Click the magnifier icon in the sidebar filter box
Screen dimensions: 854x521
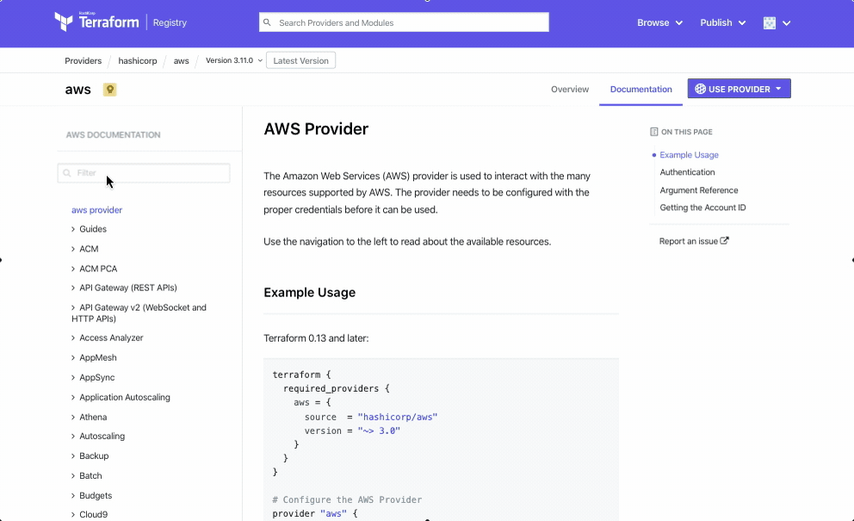pyautogui.click(x=67, y=172)
